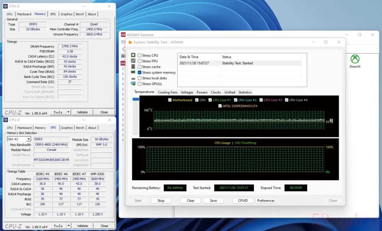
Task: Uncheck the CPU temperature legend checkbox
Action: [197, 100]
